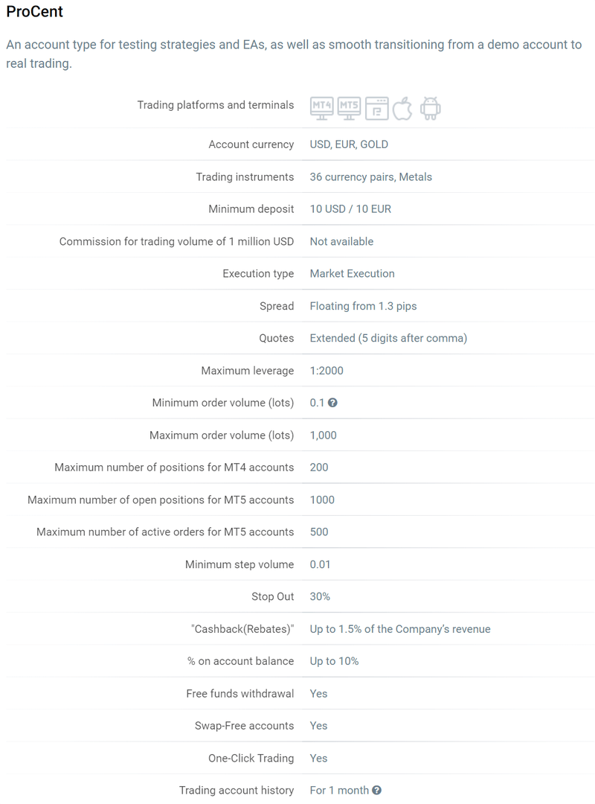This screenshot has width=595, height=804.
Task: Select the Floating from 1.3 pips text
Action: pyautogui.click(x=363, y=306)
